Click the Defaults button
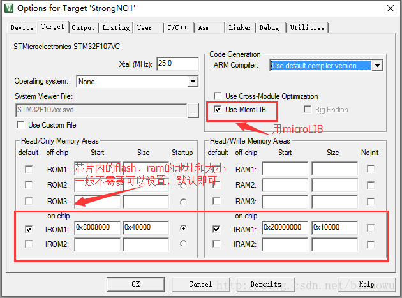Image resolution: width=402 pixels, height=298 pixels. (x=266, y=284)
